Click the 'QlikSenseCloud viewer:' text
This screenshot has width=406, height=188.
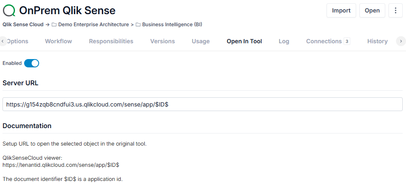[x=32, y=158]
